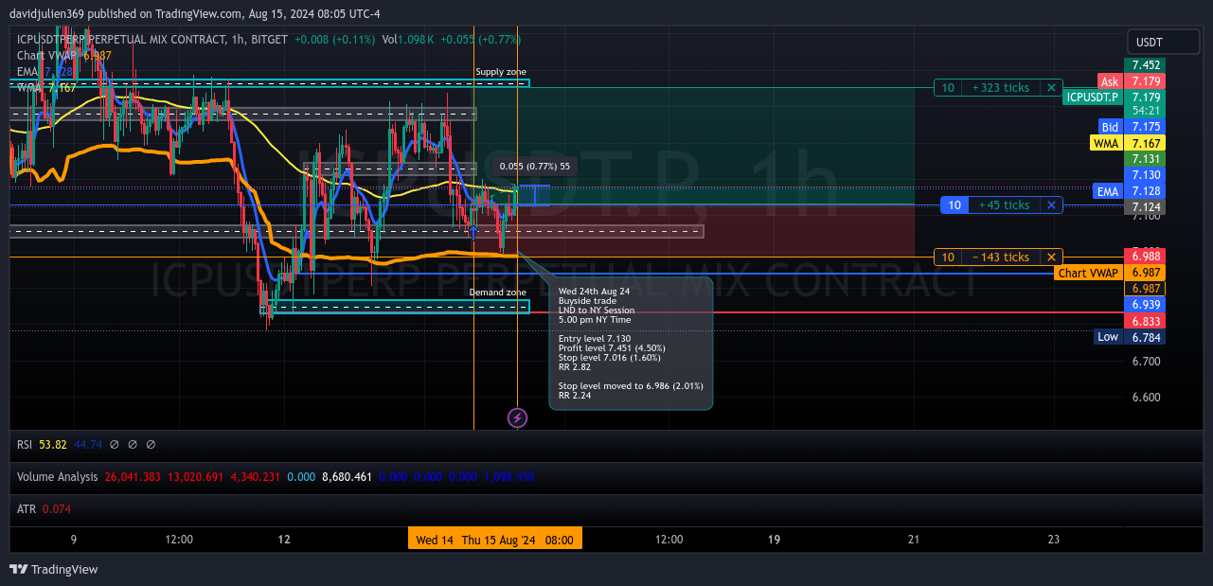The width and height of the screenshot is (1213, 586).
Task: Click the blue up arrow on the chart
Action: tap(473, 230)
